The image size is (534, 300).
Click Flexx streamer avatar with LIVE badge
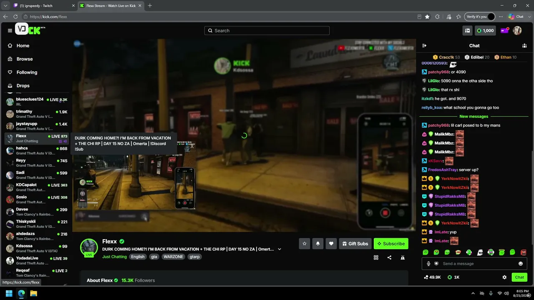pyautogui.click(x=89, y=247)
